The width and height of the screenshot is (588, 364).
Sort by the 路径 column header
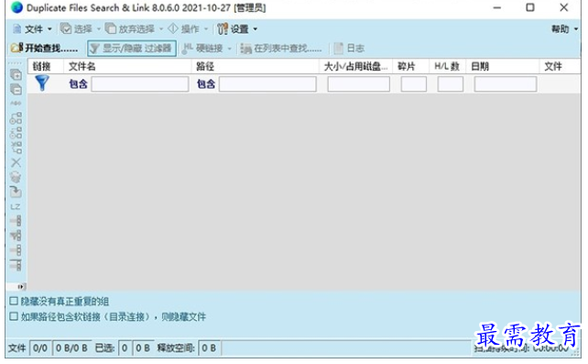[x=255, y=66]
